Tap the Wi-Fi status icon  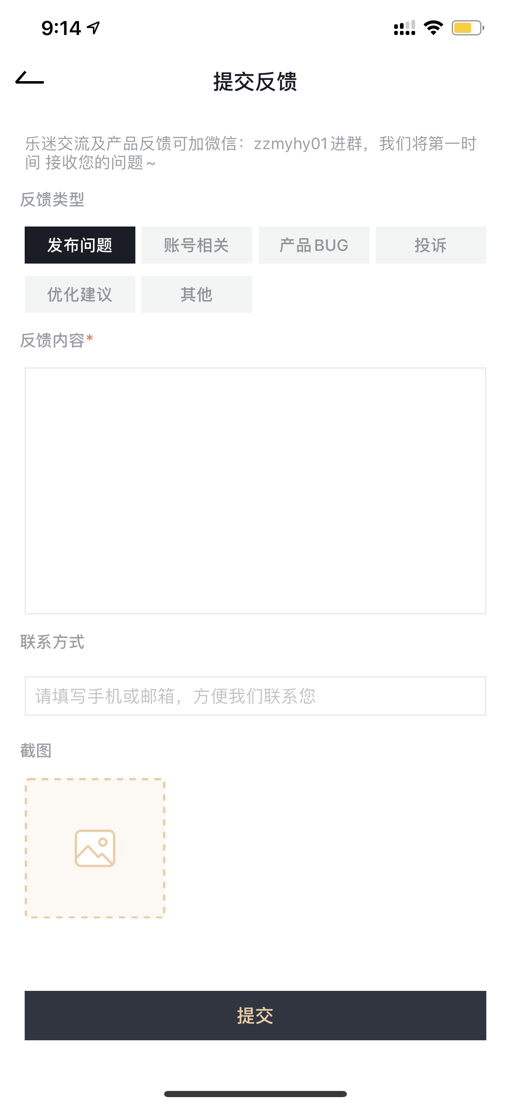tap(433, 28)
